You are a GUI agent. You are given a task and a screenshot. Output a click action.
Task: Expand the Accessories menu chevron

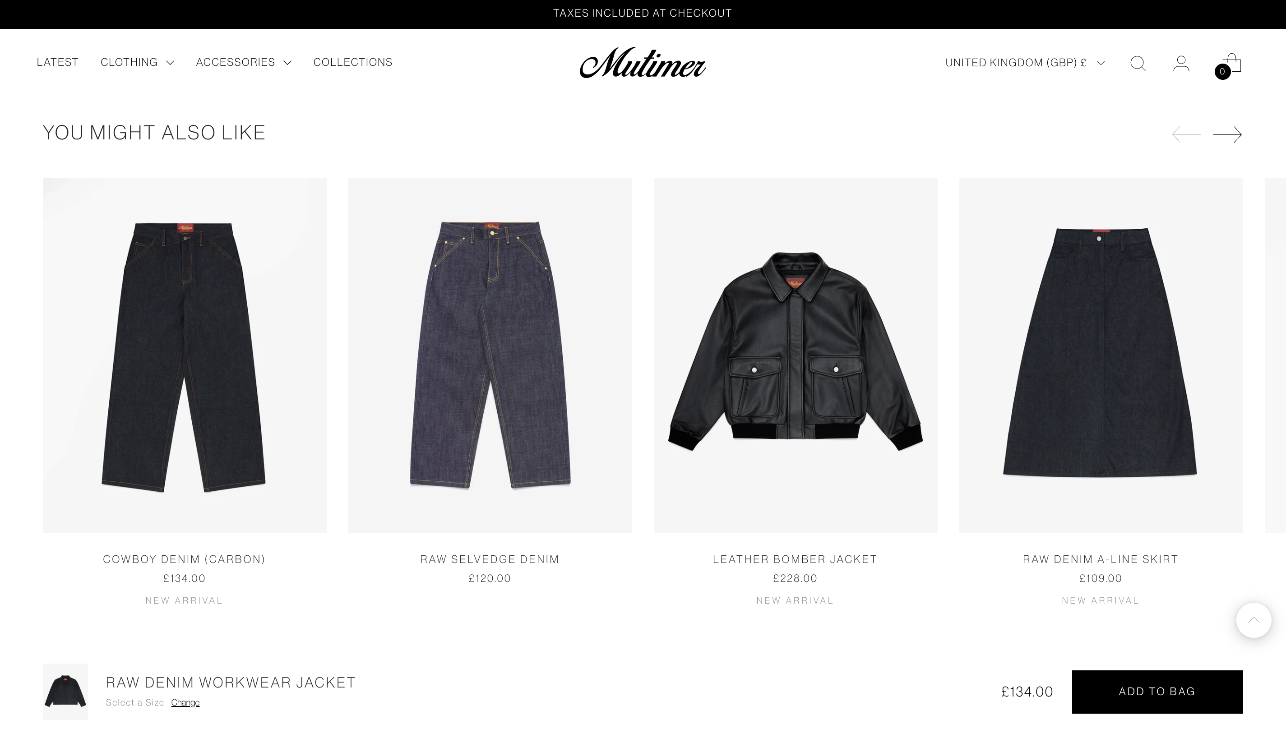click(287, 63)
